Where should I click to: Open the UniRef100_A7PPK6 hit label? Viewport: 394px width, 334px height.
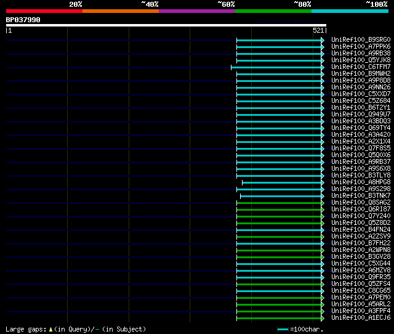[x=361, y=47]
